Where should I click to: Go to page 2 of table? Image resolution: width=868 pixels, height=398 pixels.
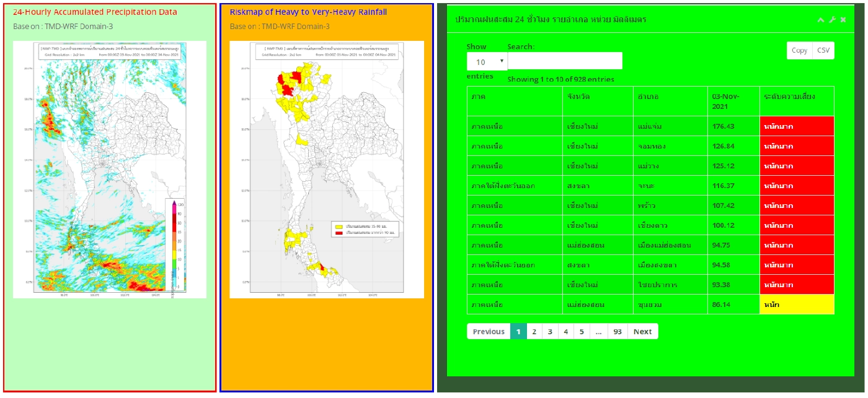534,332
